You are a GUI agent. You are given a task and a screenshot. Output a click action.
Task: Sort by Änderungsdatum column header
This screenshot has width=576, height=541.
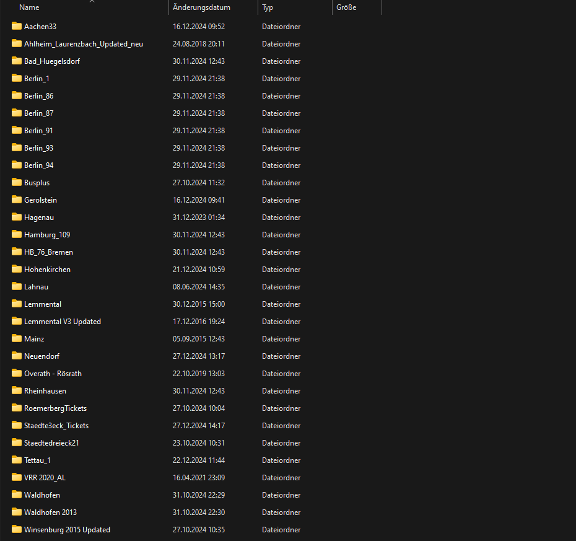(201, 7)
